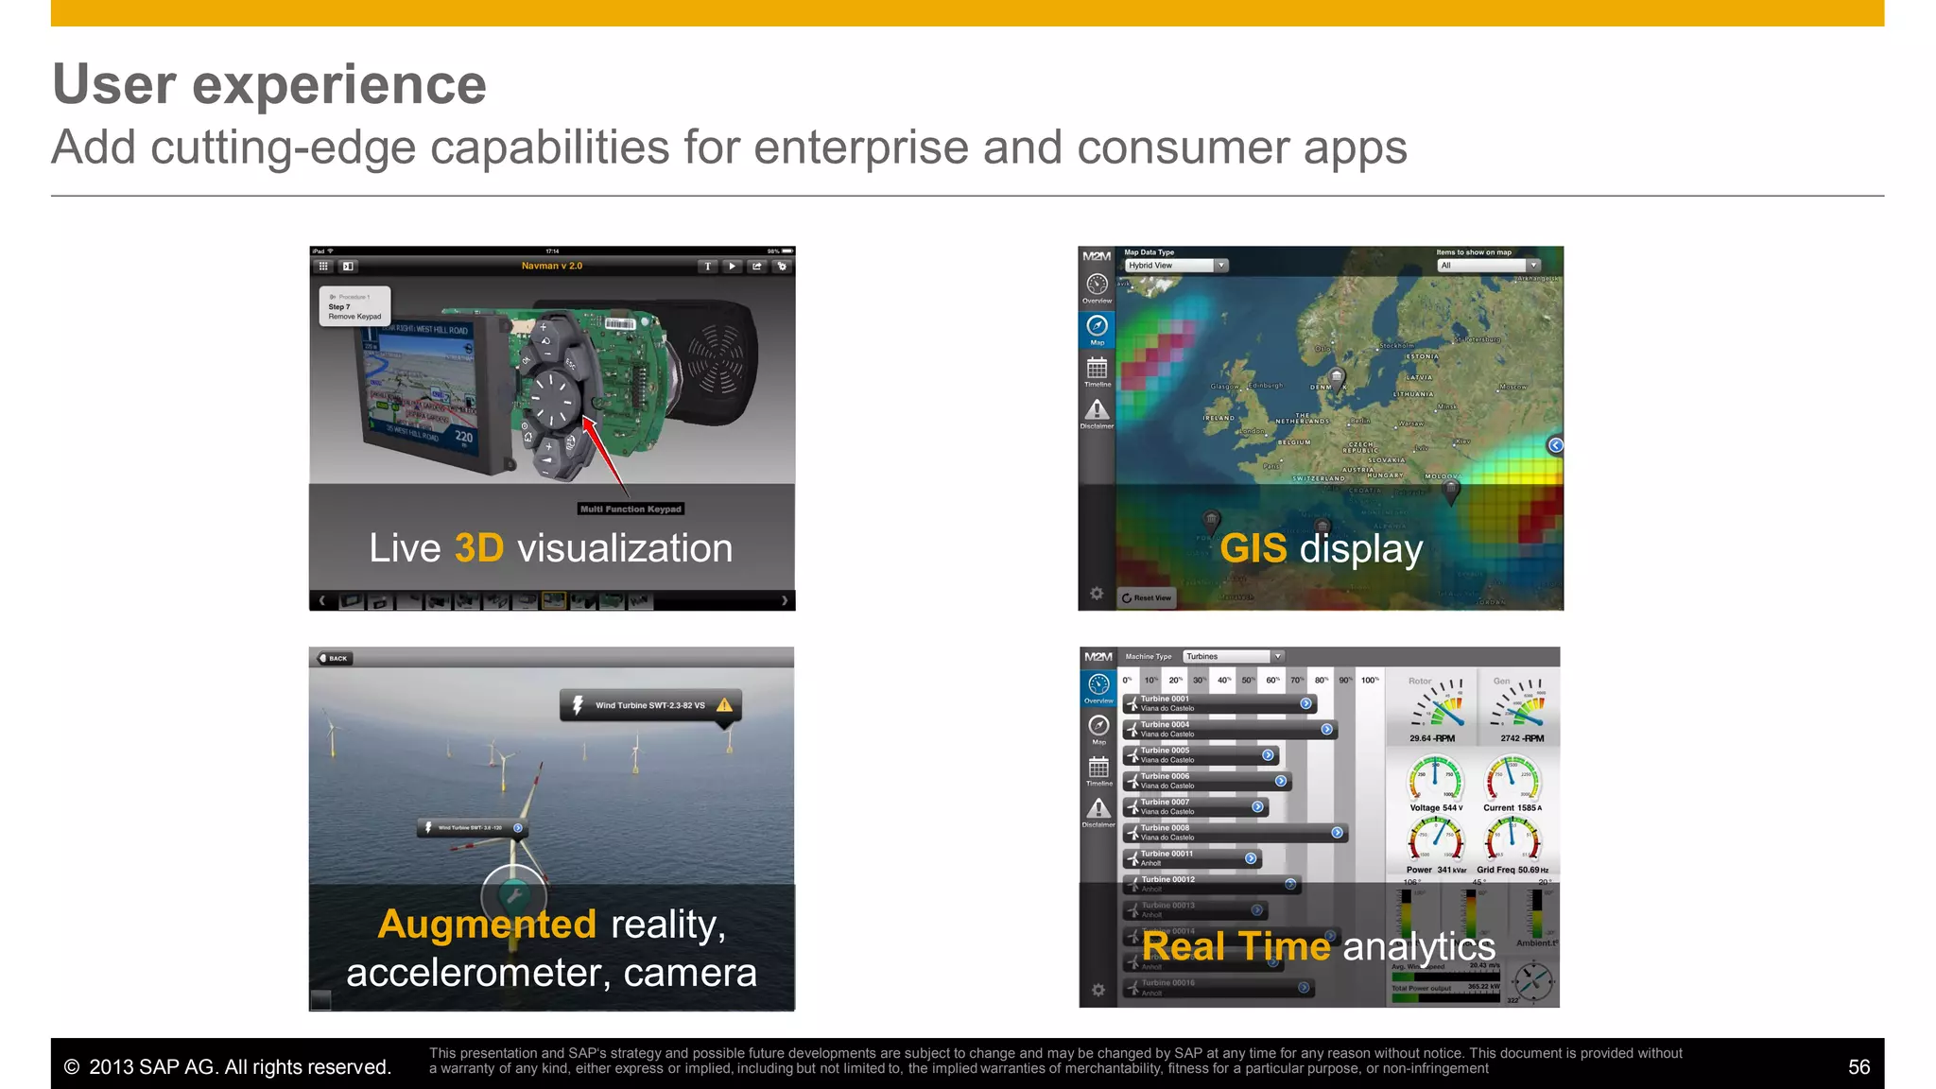Click the gear icon in analytics sidebar
The image size is (1936, 1089).
1098,990
